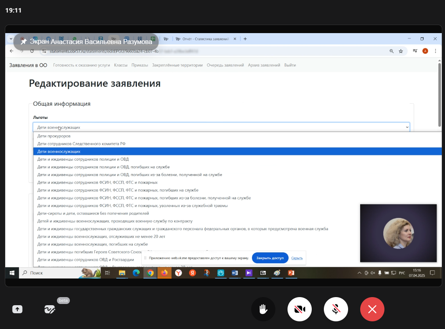Go to 'Очередь заявлений' in navigation
This screenshot has width=445, height=329.
[225, 65]
